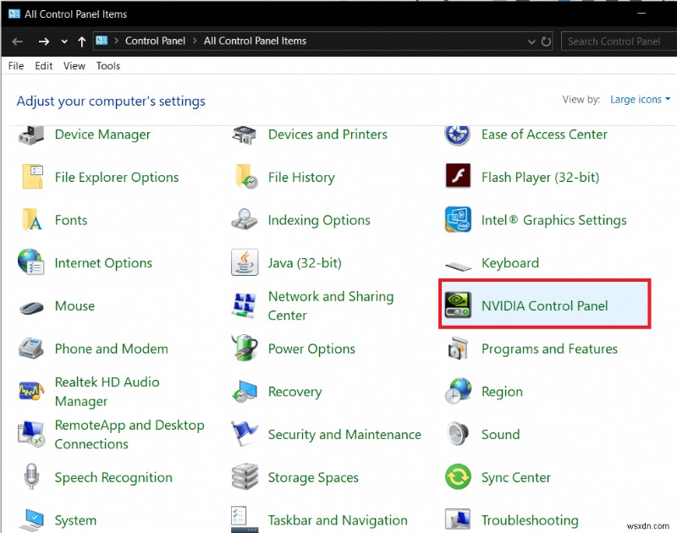677x533 pixels.
Task: Open the View by Large icons dropdown
Action: tap(640, 99)
